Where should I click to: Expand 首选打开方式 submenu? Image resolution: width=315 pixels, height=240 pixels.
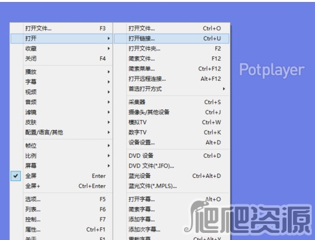(x=172, y=89)
